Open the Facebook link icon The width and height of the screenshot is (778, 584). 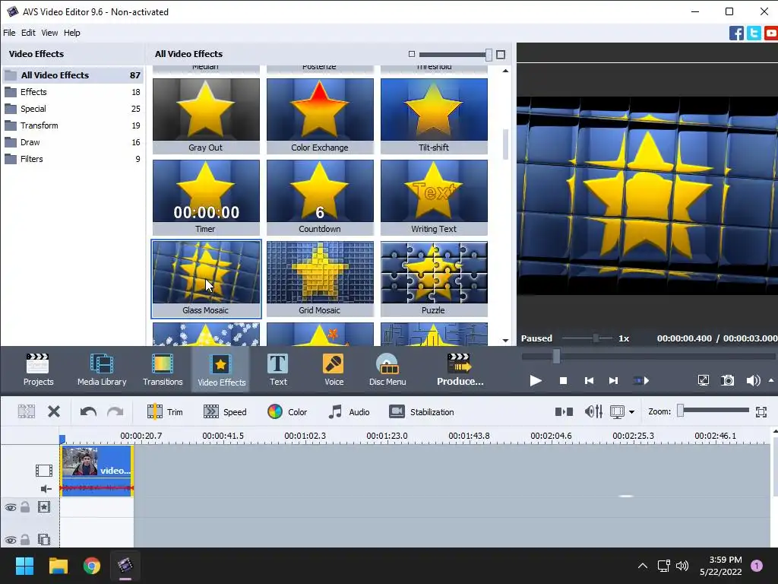(x=736, y=33)
